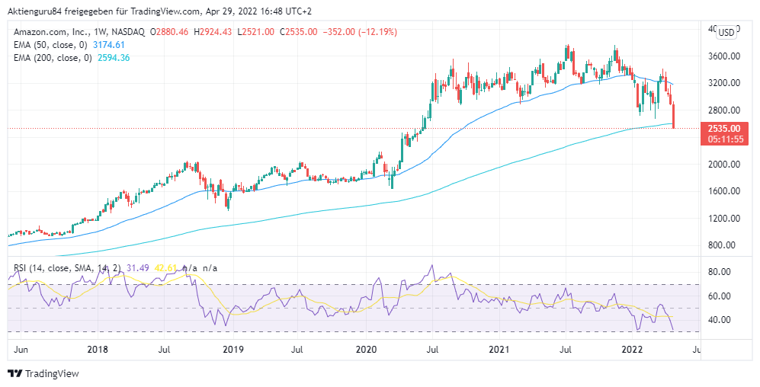The image size is (760, 387).
Task: Click the 2000.00 price axis label
Action: click(723, 165)
